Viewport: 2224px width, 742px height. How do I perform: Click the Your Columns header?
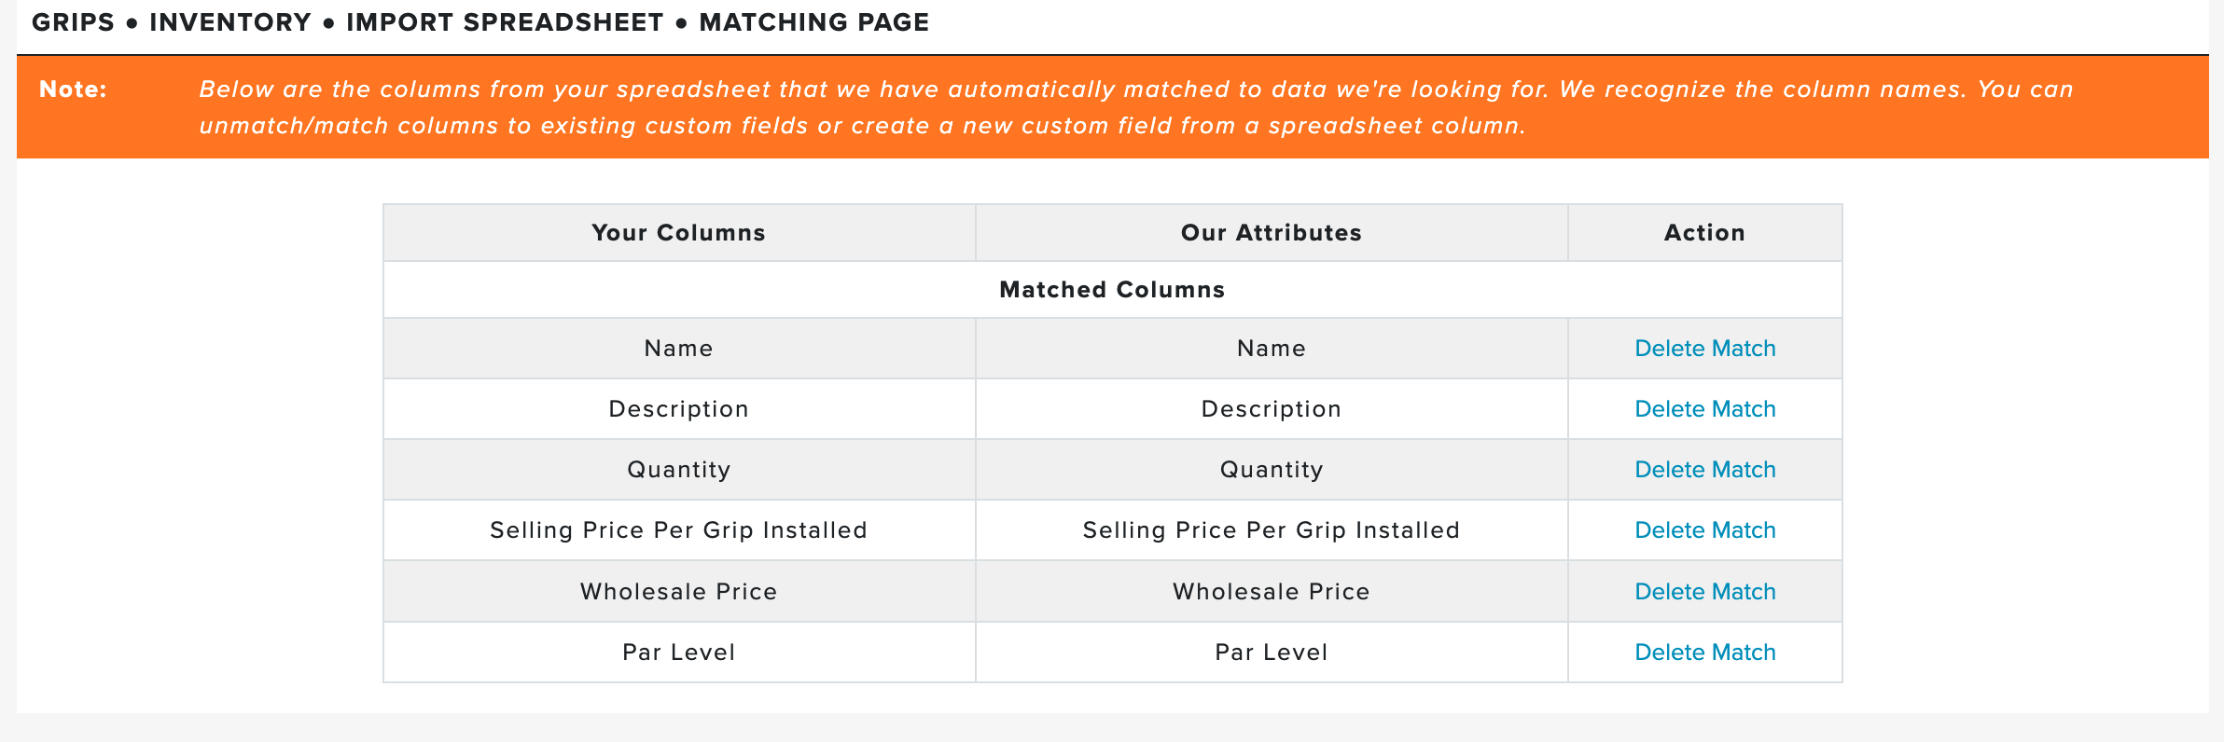(678, 233)
